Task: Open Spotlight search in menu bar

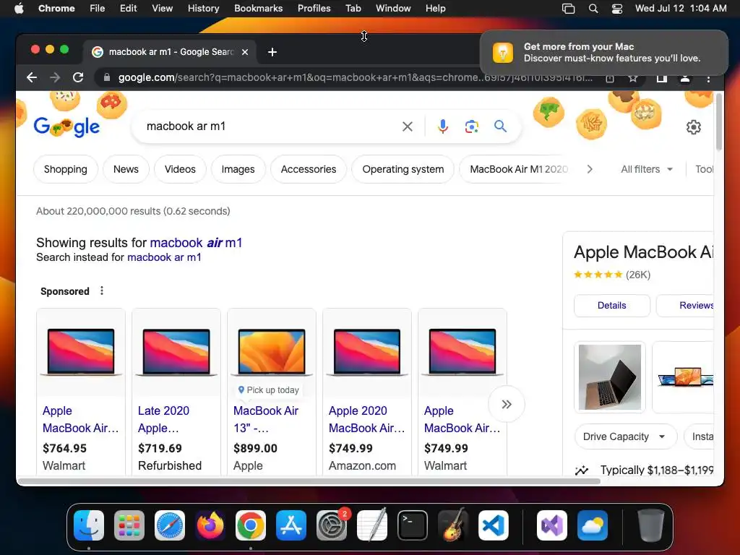Action: pos(593,9)
